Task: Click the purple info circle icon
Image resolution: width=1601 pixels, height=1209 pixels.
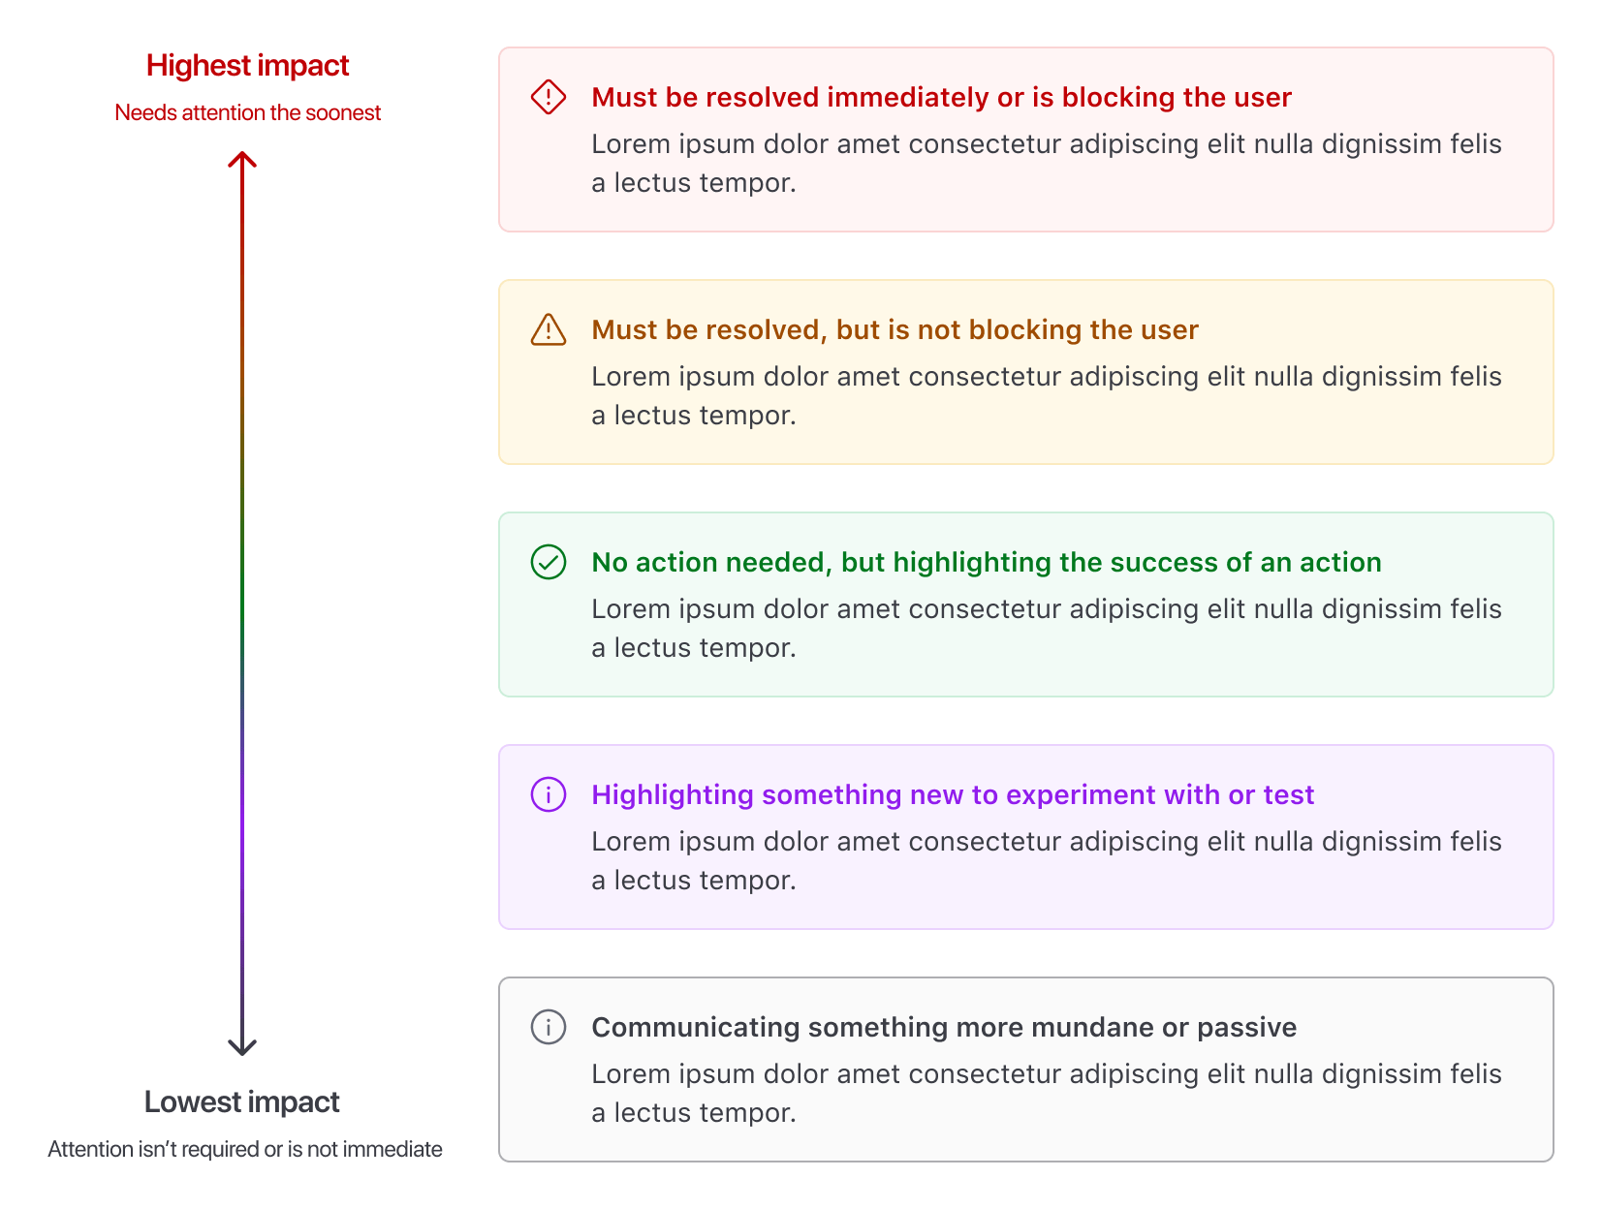Action: coord(548,794)
